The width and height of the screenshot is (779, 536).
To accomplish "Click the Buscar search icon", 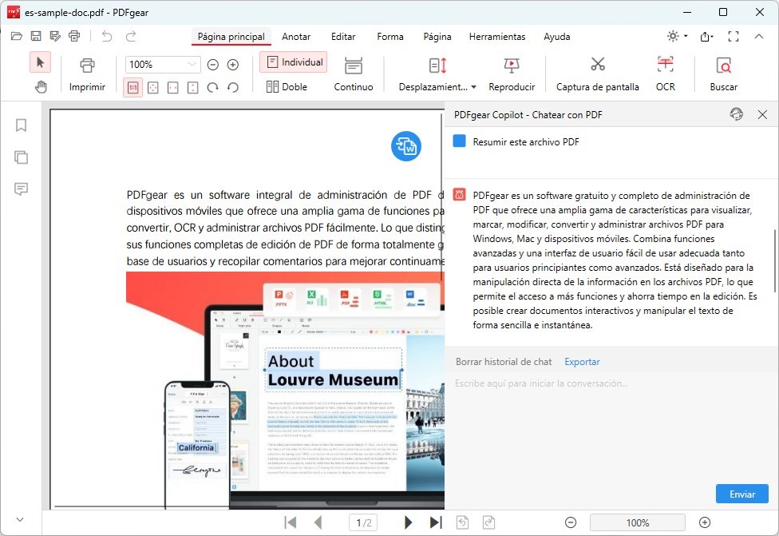I will tap(723, 66).
